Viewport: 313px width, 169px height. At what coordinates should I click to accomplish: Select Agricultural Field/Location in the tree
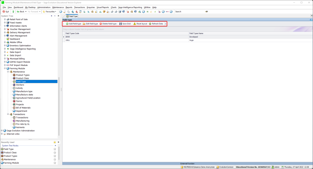[x=28, y=98]
